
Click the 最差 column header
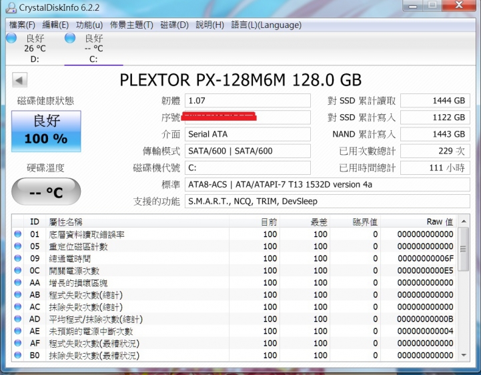point(305,222)
